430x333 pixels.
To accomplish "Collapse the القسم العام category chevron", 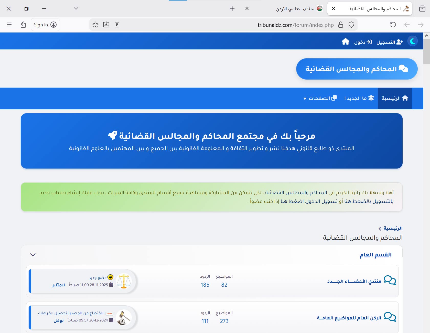I will pos(33,255).
